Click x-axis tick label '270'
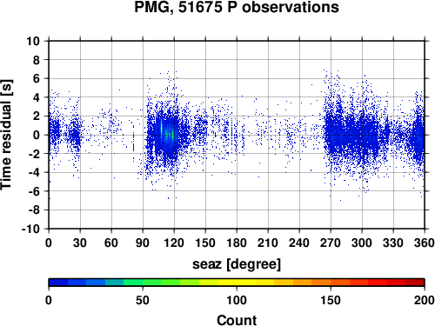 (331, 243)
